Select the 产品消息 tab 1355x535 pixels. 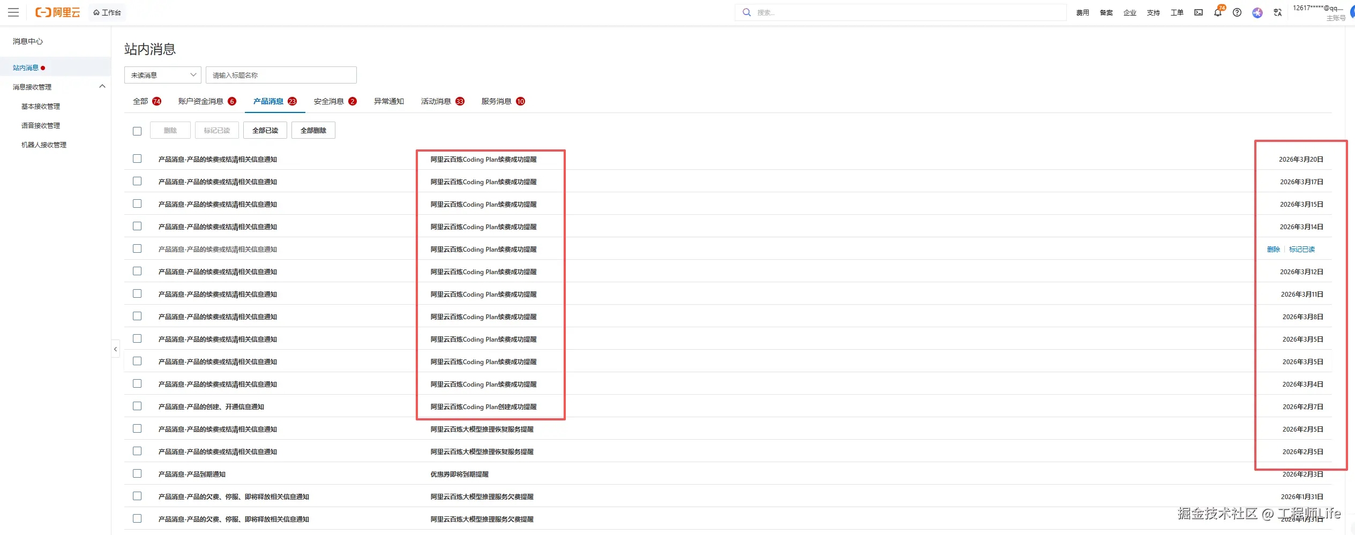[x=275, y=101]
